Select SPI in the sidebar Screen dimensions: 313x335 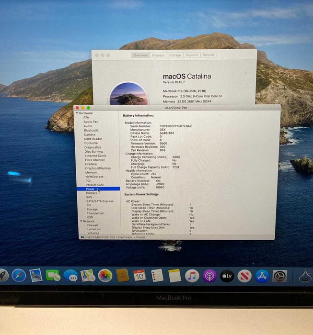coord(89,205)
